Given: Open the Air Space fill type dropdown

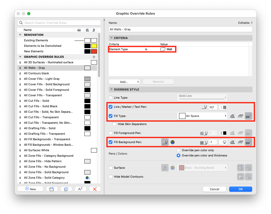Looking at the screenshot, I should click(202, 116).
